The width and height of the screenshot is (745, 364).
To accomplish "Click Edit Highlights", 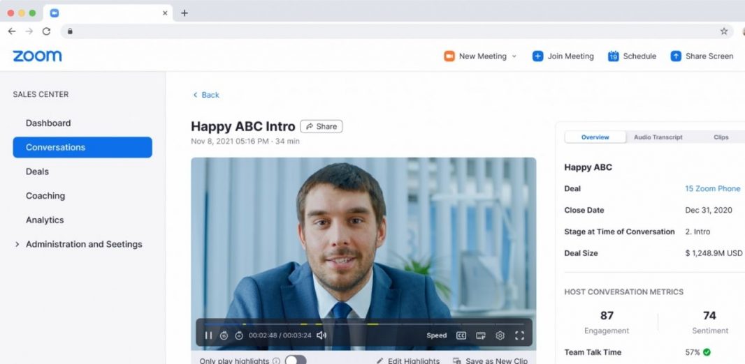I will pos(408,361).
